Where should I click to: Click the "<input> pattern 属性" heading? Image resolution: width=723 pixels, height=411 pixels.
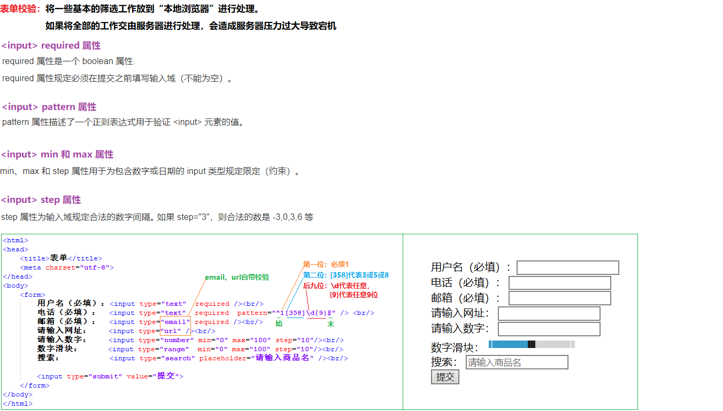[49, 107]
